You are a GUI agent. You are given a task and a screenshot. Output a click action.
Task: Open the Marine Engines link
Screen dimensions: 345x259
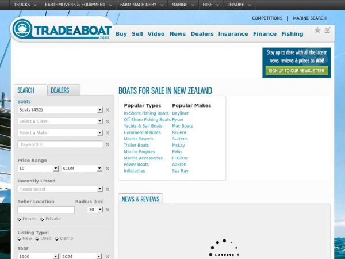tap(139, 151)
